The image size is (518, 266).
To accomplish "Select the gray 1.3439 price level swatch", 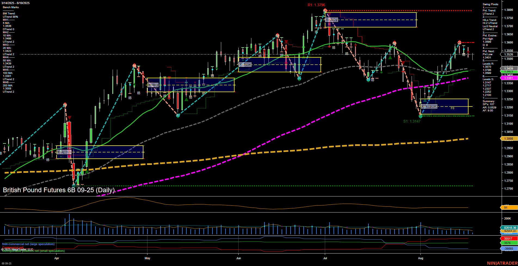I will pos(508,69).
